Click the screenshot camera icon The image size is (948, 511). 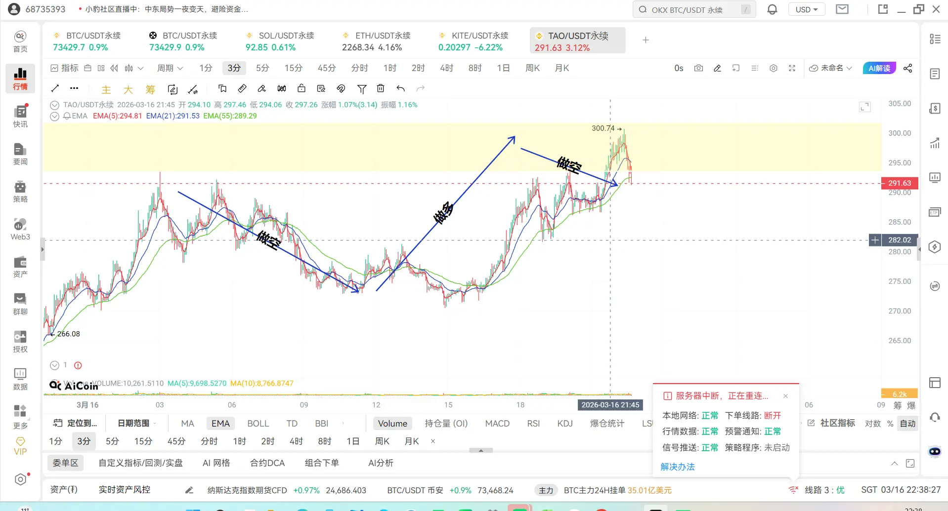tap(698, 68)
